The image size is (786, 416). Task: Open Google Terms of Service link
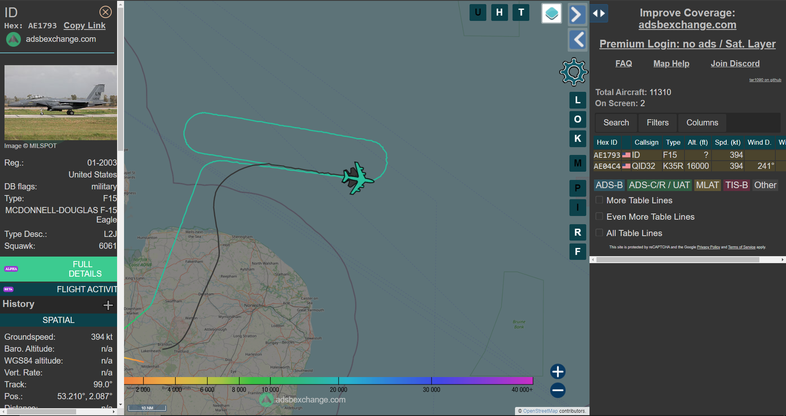tap(742, 247)
